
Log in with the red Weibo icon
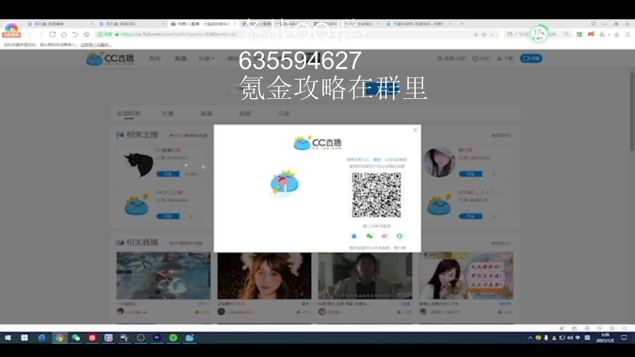tap(384, 237)
